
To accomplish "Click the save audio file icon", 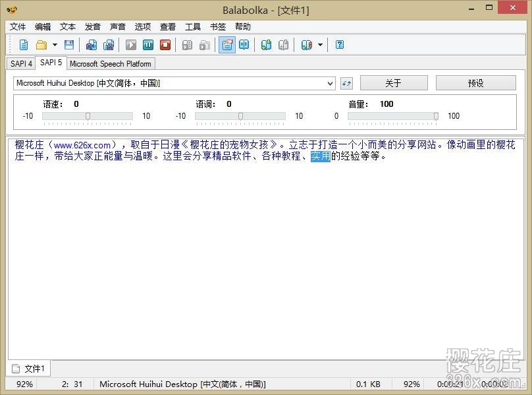I will click(92, 45).
